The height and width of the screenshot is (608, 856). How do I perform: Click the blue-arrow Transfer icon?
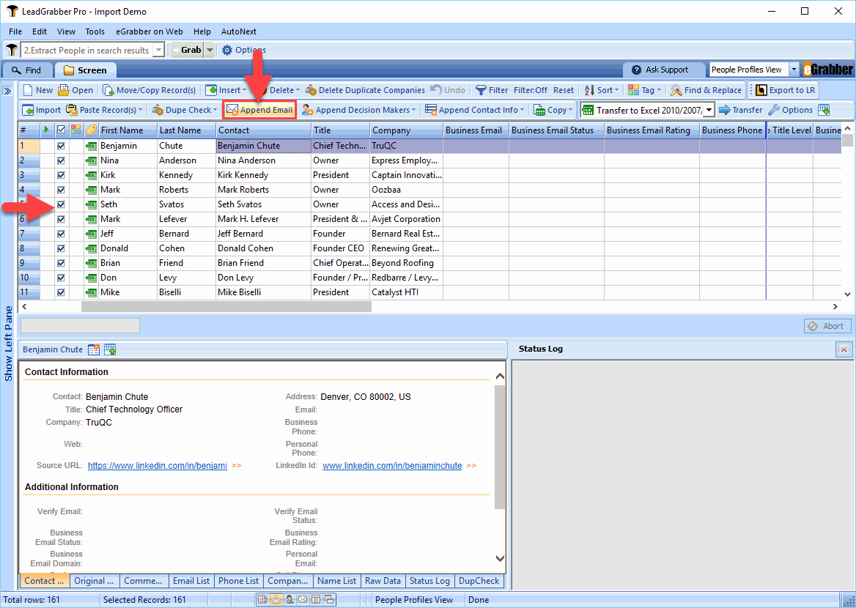pyautogui.click(x=724, y=110)
